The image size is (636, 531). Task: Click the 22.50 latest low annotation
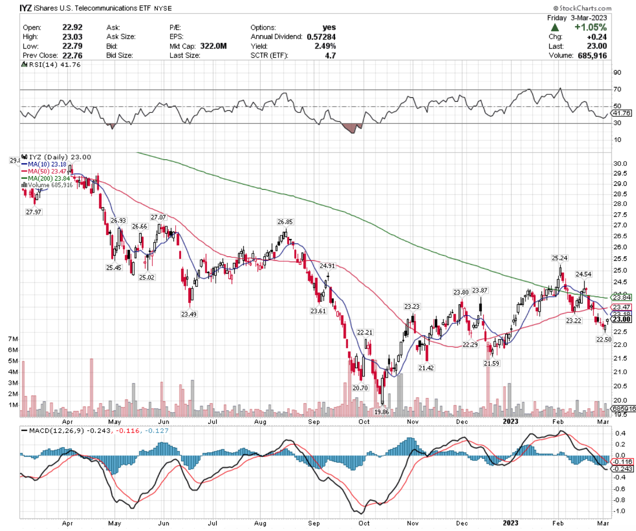click(604, 340)
